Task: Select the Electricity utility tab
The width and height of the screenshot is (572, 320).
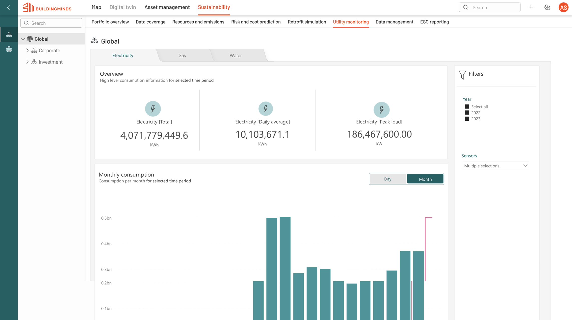Action: click(x=123, y=55)
